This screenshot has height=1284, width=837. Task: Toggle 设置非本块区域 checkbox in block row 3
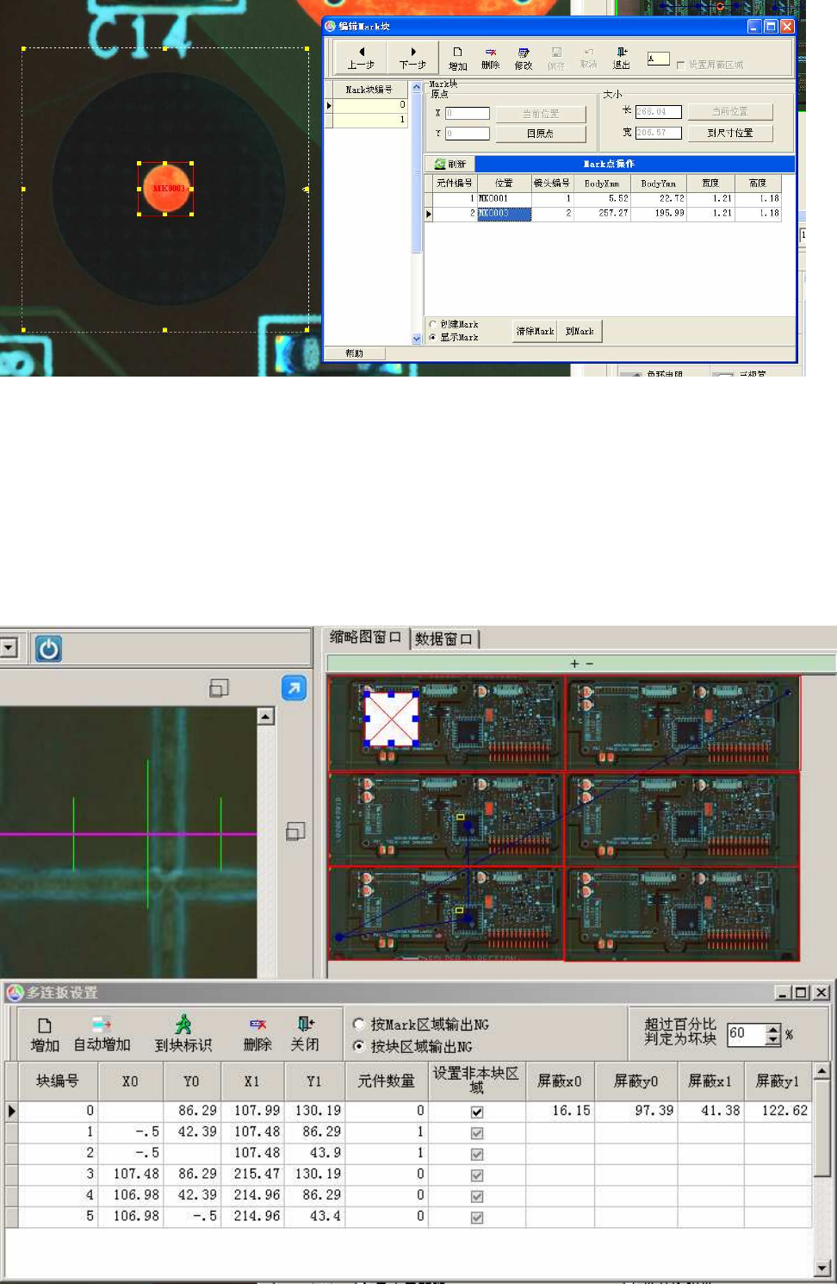click(477, 1175)
